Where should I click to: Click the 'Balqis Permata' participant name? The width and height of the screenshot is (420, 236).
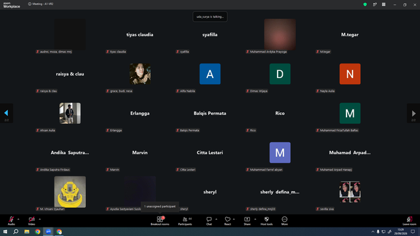(210, 113)
